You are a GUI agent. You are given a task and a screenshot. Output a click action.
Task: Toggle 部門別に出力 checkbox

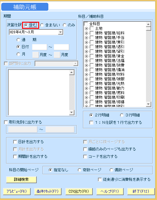click(x=6, y=63)
